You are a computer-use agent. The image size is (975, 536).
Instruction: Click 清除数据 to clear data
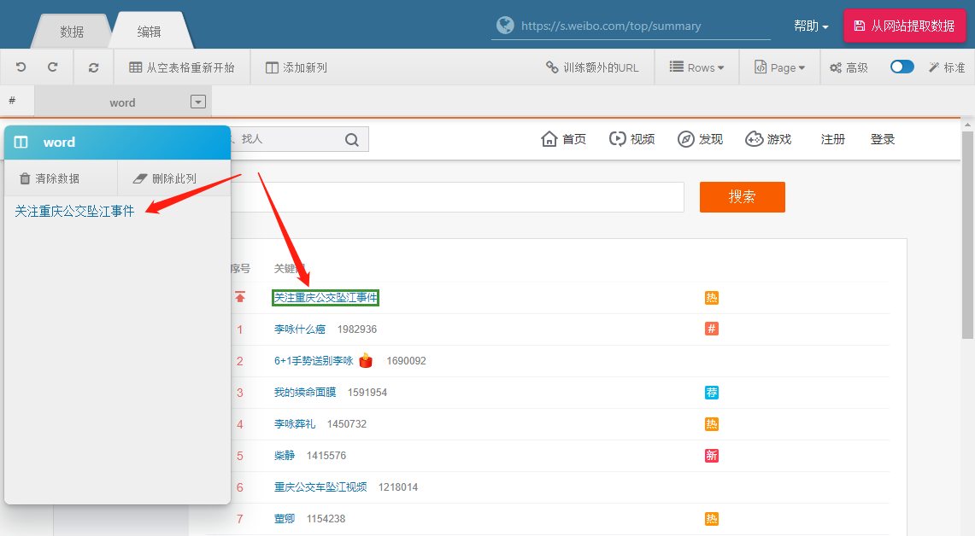[50, 178]
